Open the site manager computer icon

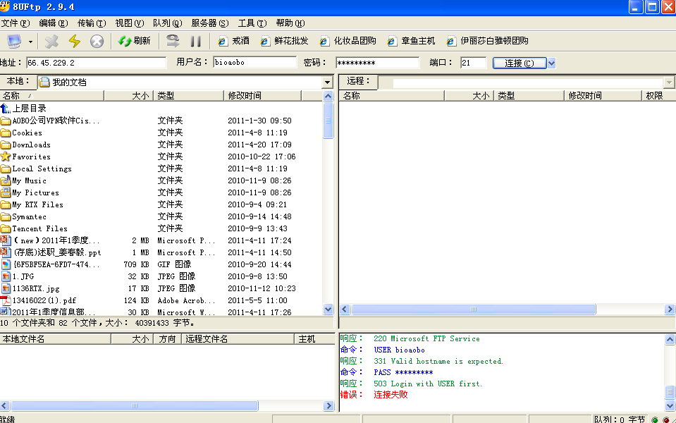(14, 42)
